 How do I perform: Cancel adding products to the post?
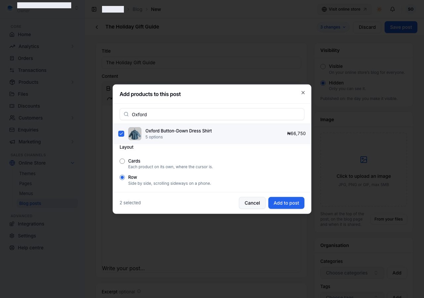click(252, 203)
